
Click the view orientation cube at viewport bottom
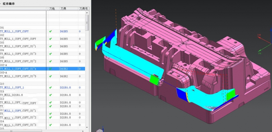[99, 130]
